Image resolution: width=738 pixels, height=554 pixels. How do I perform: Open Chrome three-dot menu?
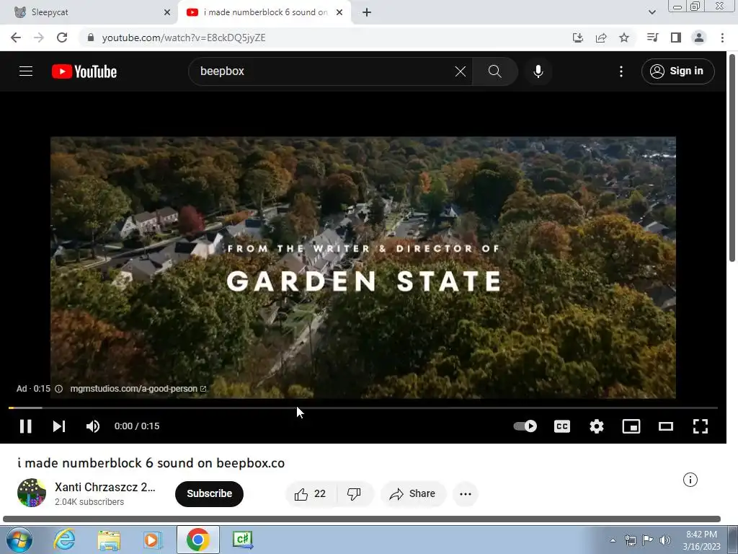tap(722, 38)
